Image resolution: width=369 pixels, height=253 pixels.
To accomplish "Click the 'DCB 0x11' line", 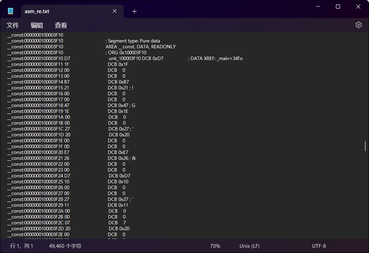I will (x=118, y=205).
